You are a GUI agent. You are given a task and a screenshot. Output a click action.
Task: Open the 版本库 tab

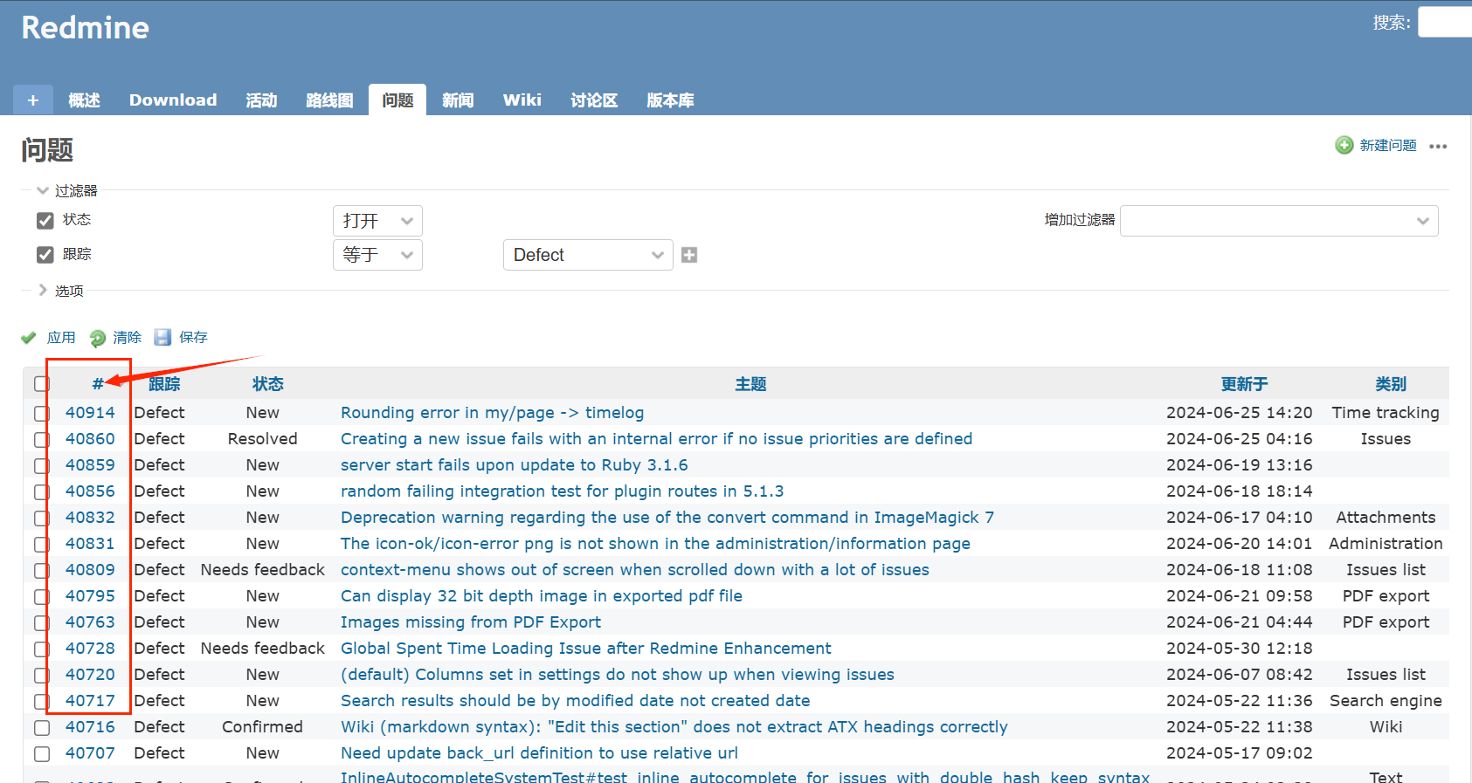point(670,100)
